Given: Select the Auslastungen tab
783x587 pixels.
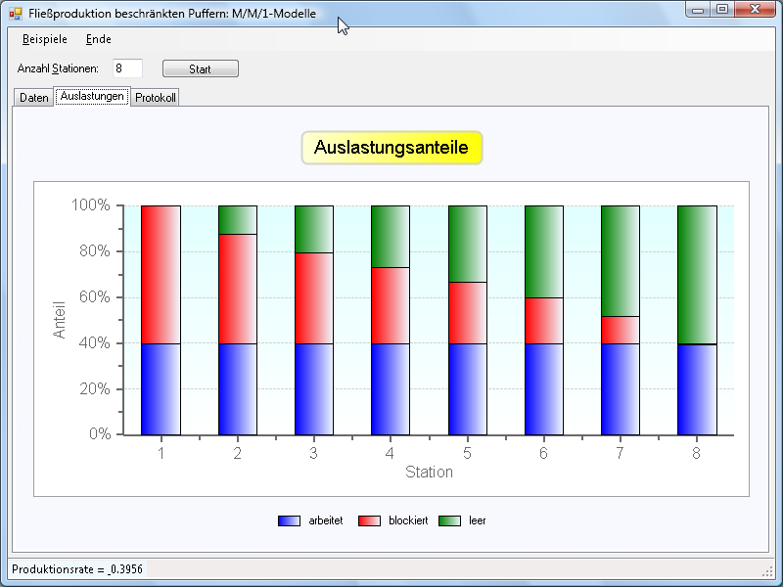Looking at the screenshot, I should tap(92, 97).
